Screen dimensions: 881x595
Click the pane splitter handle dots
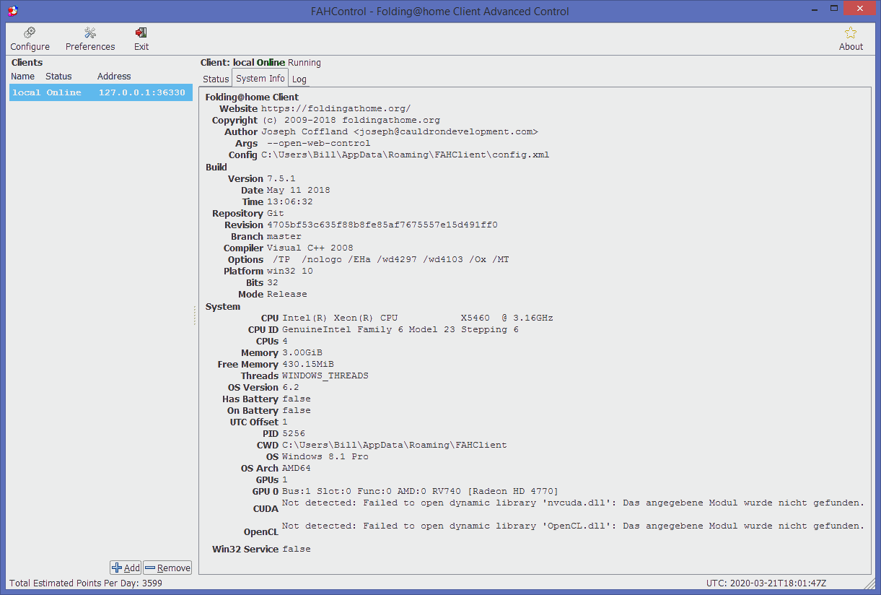pos(195,316)
